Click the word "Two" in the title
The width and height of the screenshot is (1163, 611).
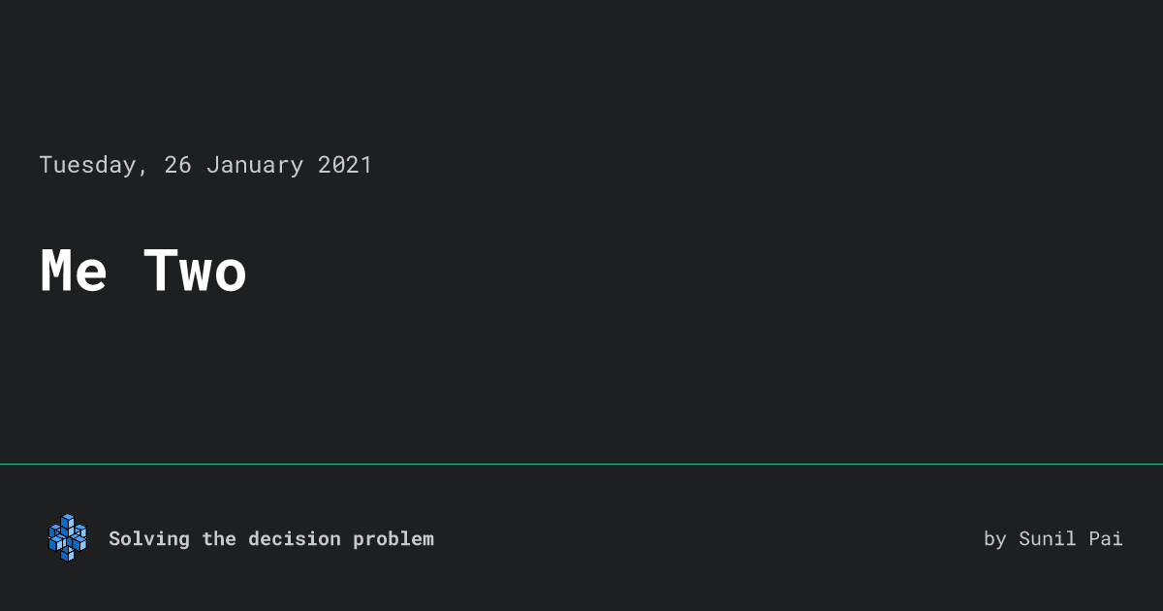tap(196, 272)
